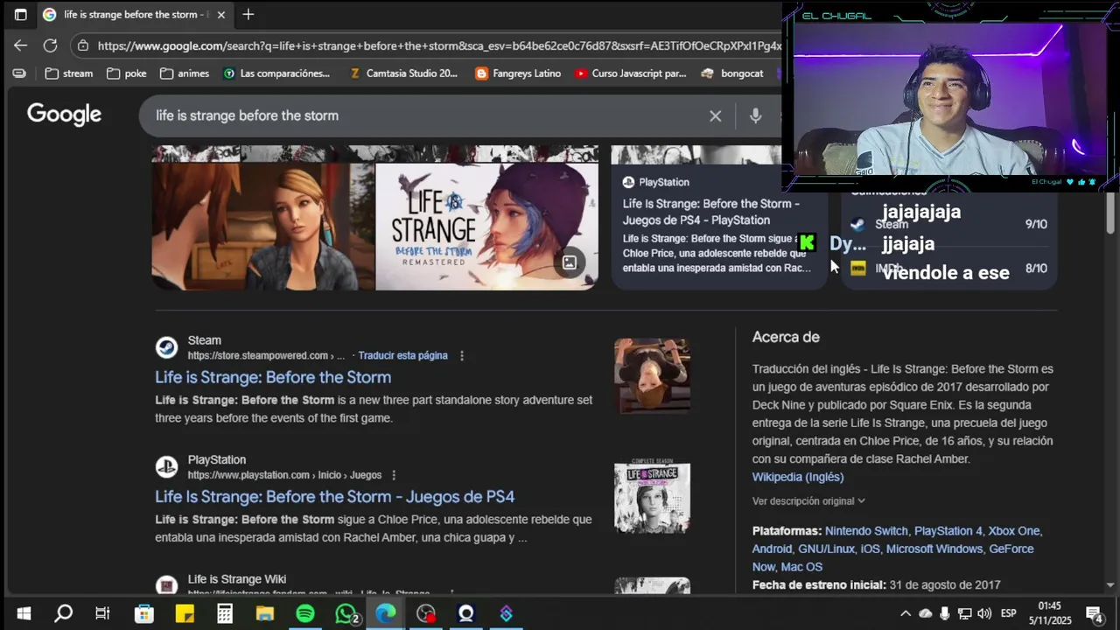Open 'Wikipedia (Inglés)' link
Viewport: 1120px width, 630px height.
pos(798,477)
